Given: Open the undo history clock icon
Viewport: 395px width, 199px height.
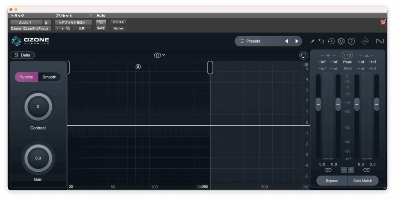Looking at the screenshot, I should pos(331,41).
